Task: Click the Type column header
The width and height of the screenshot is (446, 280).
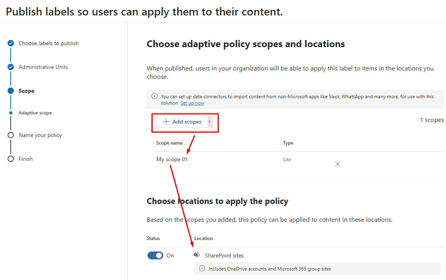Action: 288,143
